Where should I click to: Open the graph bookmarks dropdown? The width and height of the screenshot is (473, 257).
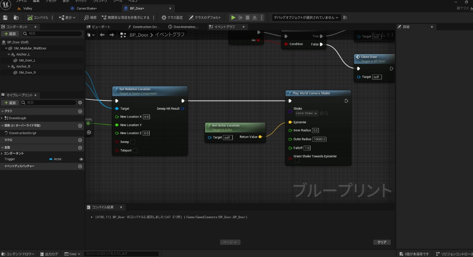pos(91,35)
